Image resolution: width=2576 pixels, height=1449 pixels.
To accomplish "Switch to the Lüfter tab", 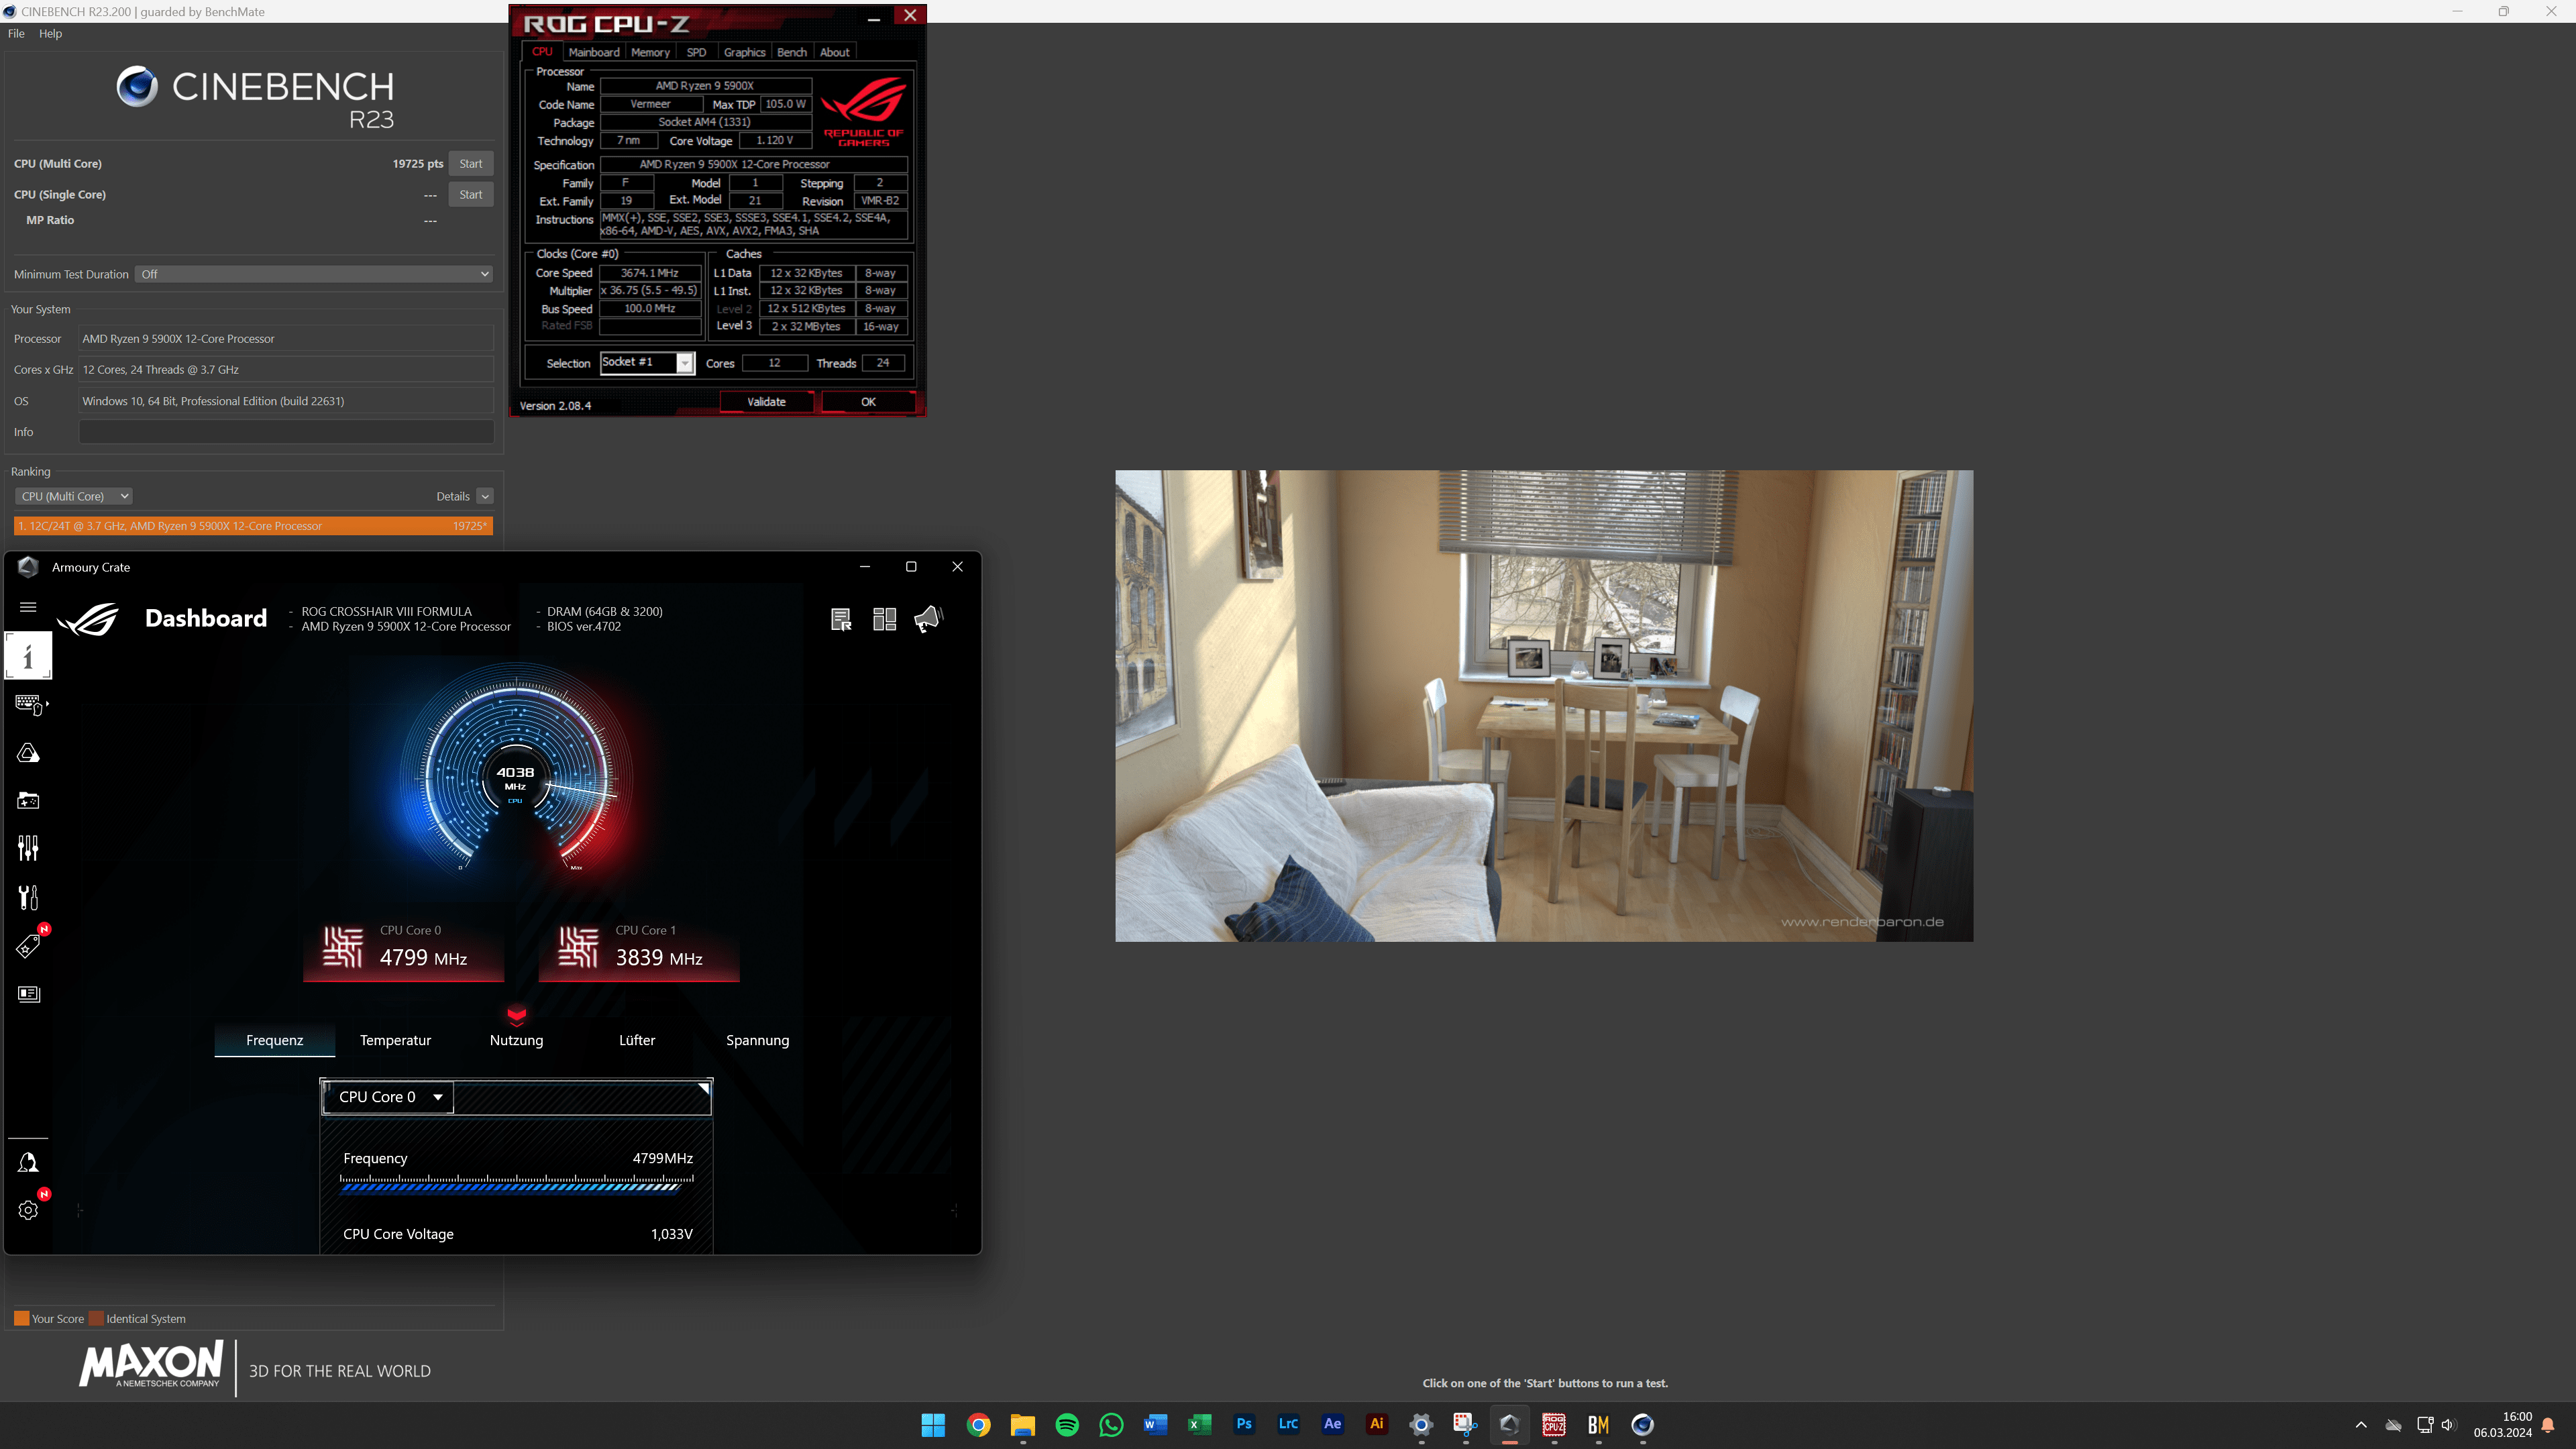I will (x=637, y=1040).
